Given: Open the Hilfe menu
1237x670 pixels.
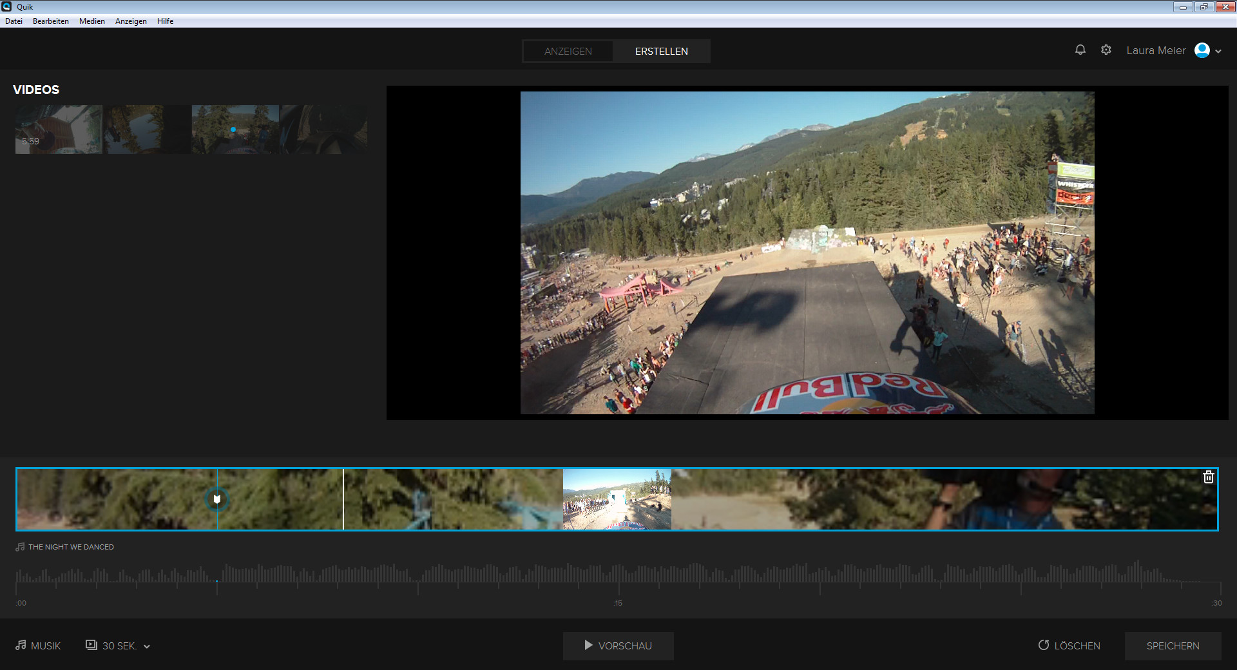Looking at the screenshot, I should (x=165, y=21).
